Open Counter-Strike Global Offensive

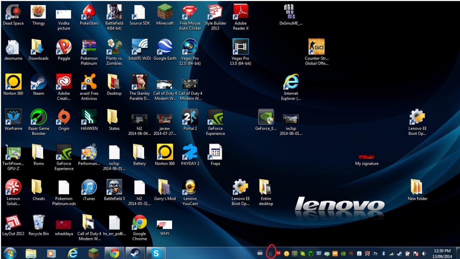pyautogui.click(x=317, y=47)
